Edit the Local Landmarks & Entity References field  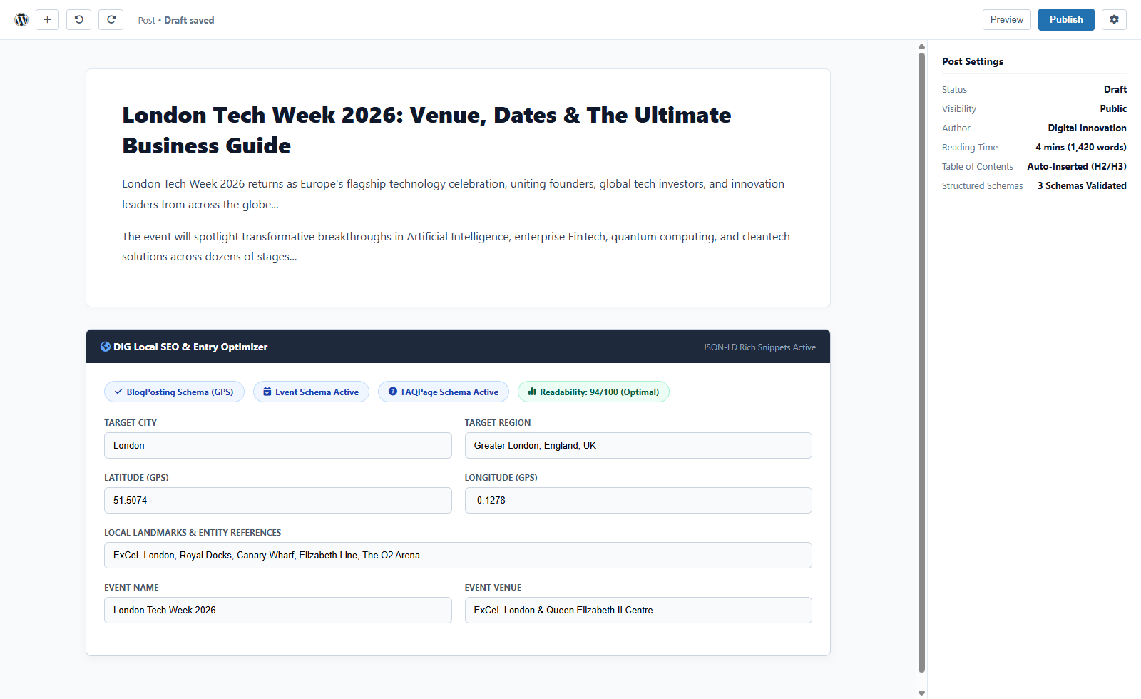(458, 555)
